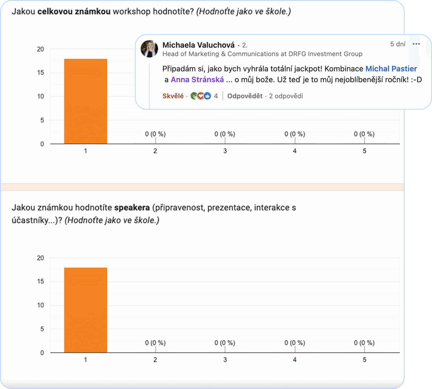Click grade 5 axis label in speakera chart

[364, 360]
